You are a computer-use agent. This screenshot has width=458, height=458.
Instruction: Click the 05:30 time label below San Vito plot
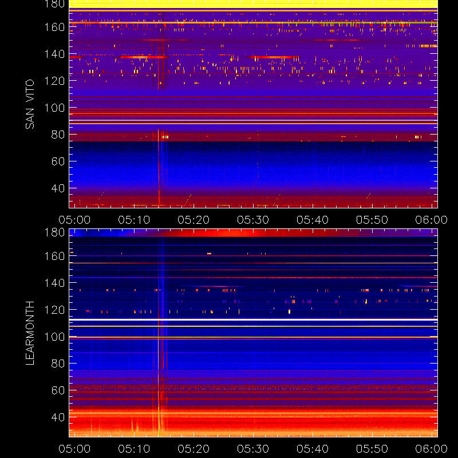tap(253, 220)
